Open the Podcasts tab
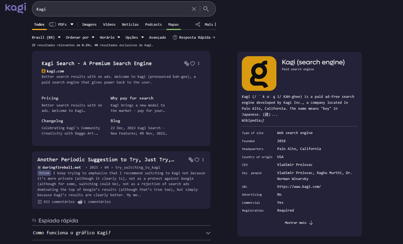Viewport: 403px width, 244px height. point(153,24)
